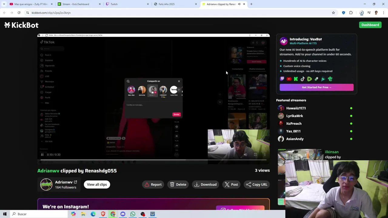Click the Rumble platform icon in VoxBot card
The height and width of the screenshot is (218, 388).
[309, 79]
